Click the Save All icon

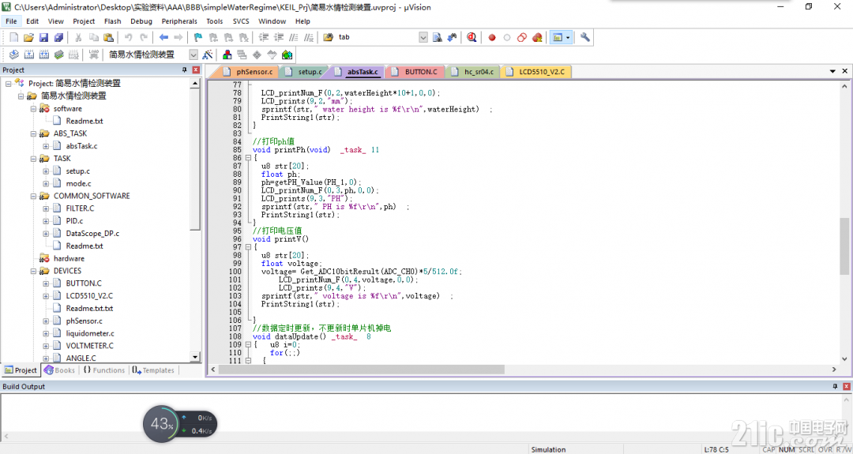pos(58,38)
